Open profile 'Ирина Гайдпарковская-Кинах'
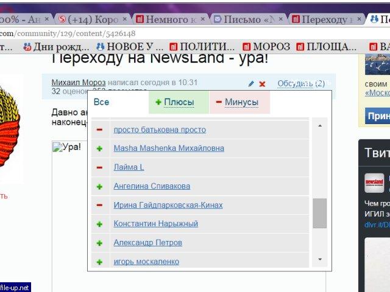This screenshot has height=292, width=390. [x=168, y=205]
